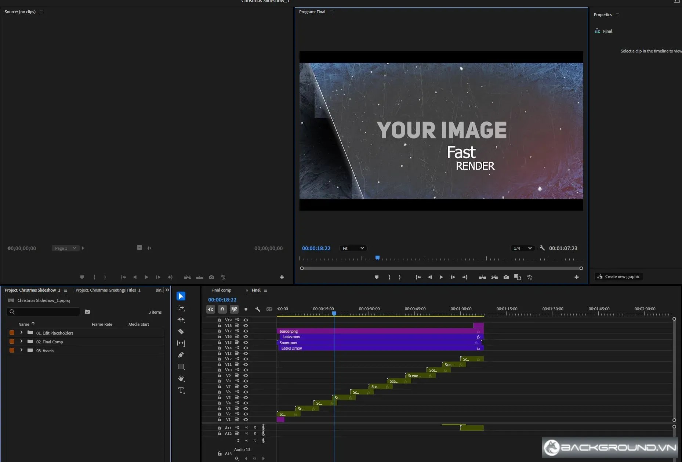Enable voice-over record on A11
The image size is (682, 462).
tap(263, 427)
